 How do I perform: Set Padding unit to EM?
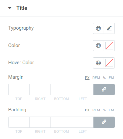[x=111, y=110]
